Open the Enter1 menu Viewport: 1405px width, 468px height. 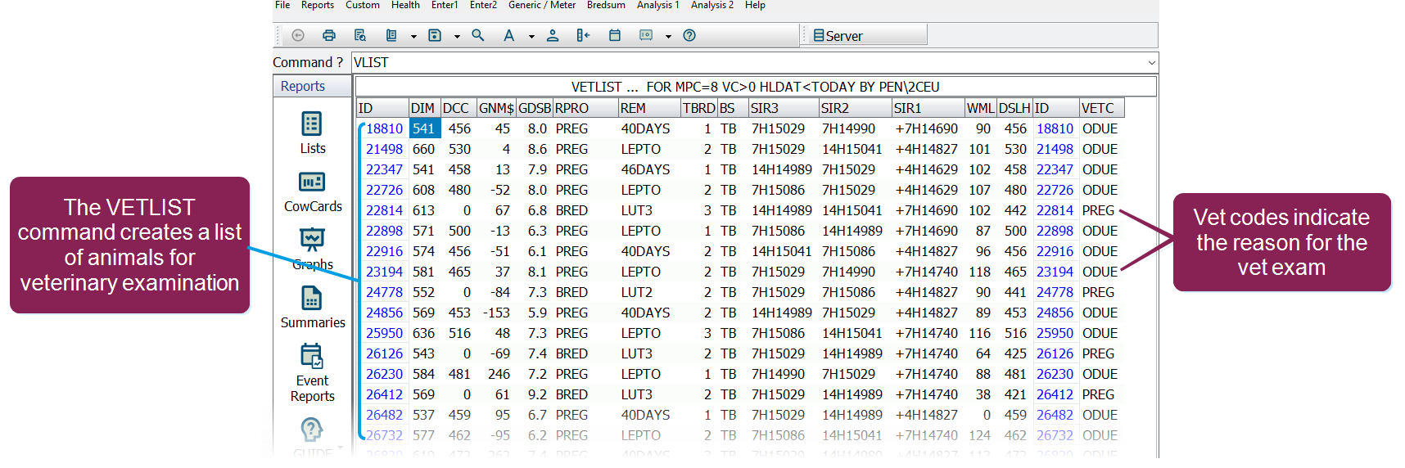point(445,5)
